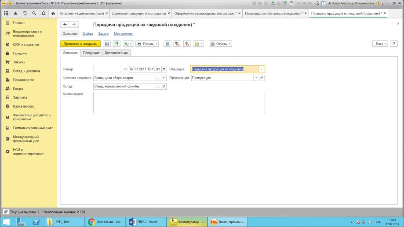Open the Печать dropdown menu
Screen dimensions: 404x227
pos(147,44)
